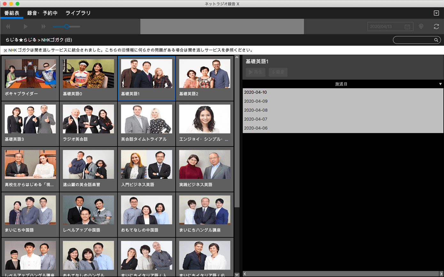Open the calendar date picker icon
Viewport: 444px width, 277px height.
[407, 27]
